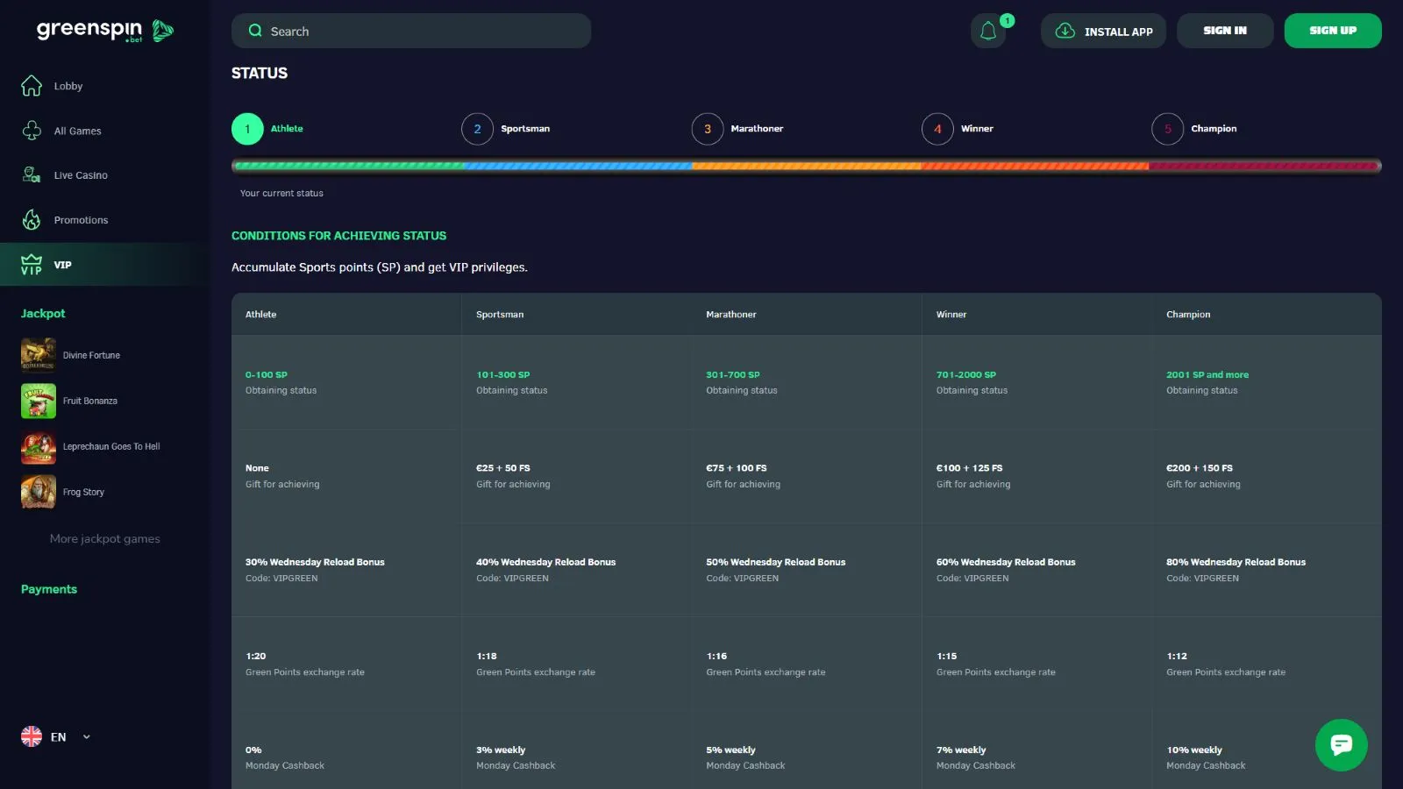Open the Divine Fortune game thumbnail
This screenshot has height=789, width=1403.
[39, 355]
